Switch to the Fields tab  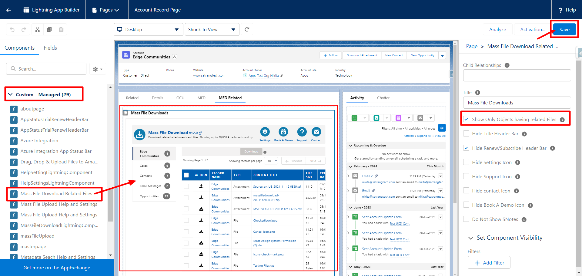click(x=50, y=48)
